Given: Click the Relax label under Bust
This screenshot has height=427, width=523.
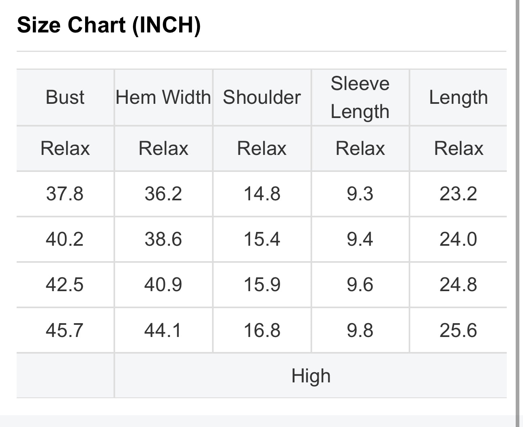Looking at the screenshot, I should (x=65, y=148).
